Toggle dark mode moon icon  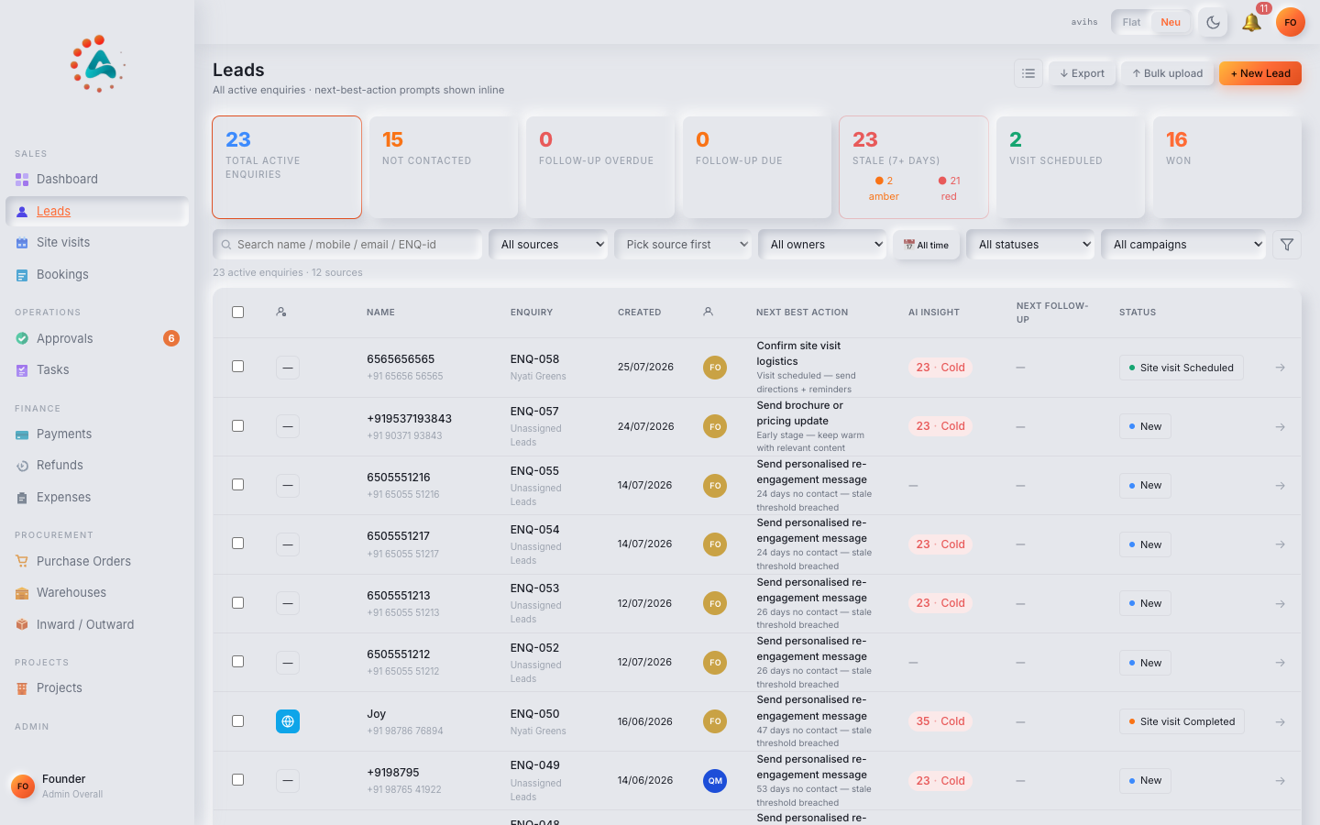tap(1213, 23)
